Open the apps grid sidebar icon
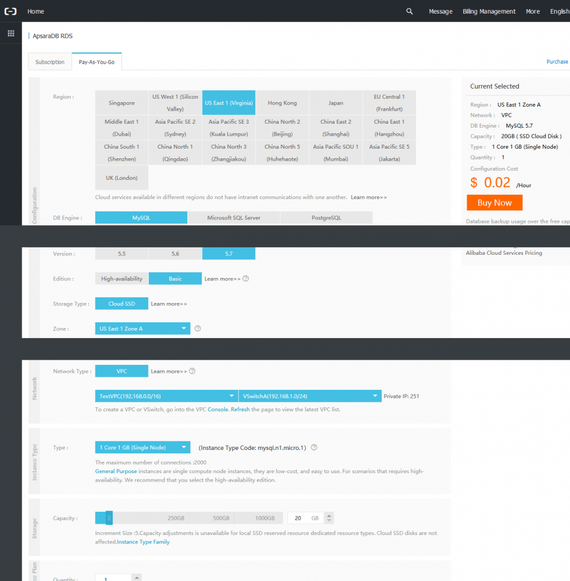The height and width of the screenshot is (581, 570). click(10, 33)
